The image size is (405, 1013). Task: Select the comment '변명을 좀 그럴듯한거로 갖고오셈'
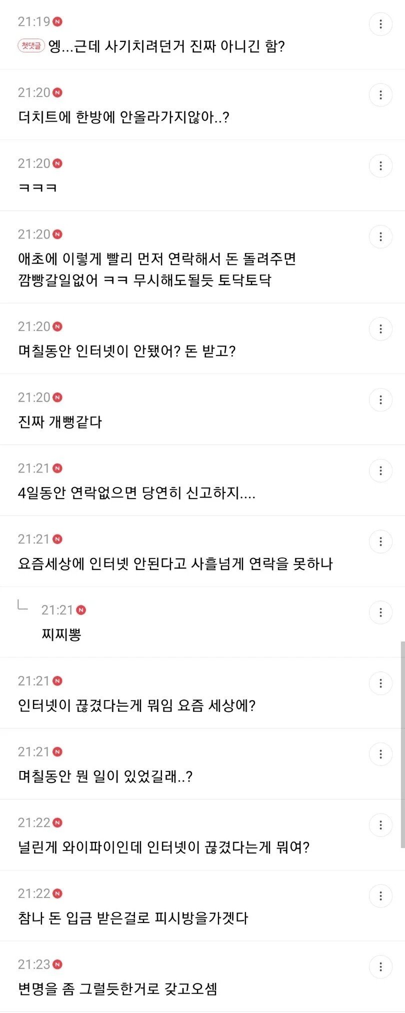[117, 989]
